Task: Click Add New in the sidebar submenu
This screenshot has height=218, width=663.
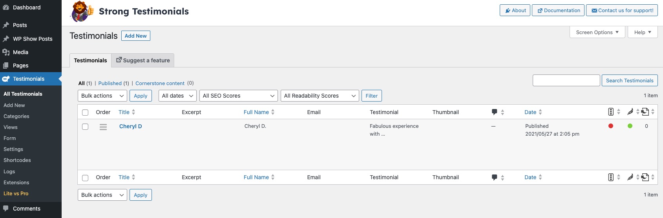Action: tap(14, 105)
